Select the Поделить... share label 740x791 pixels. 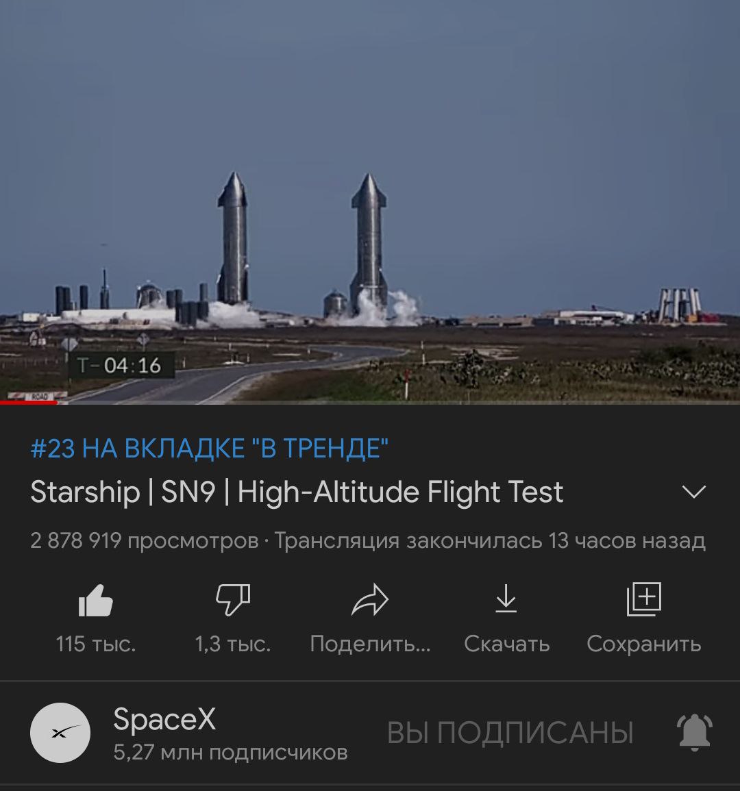pyautogui.click(x=370, y=644)
